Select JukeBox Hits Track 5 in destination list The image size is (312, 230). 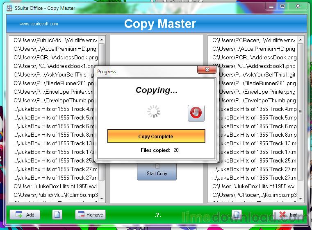(258, 117)
